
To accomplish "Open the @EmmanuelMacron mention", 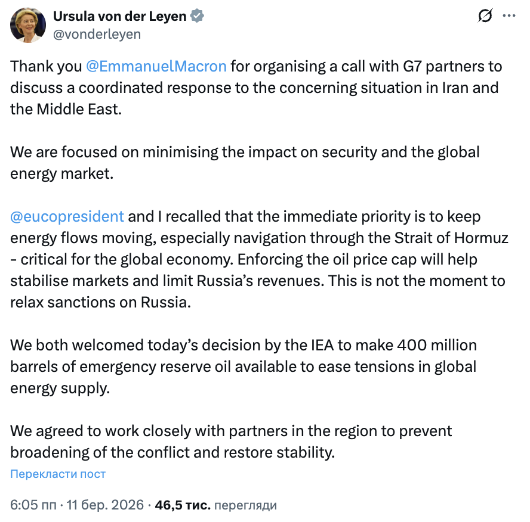I will pos(156,66).
